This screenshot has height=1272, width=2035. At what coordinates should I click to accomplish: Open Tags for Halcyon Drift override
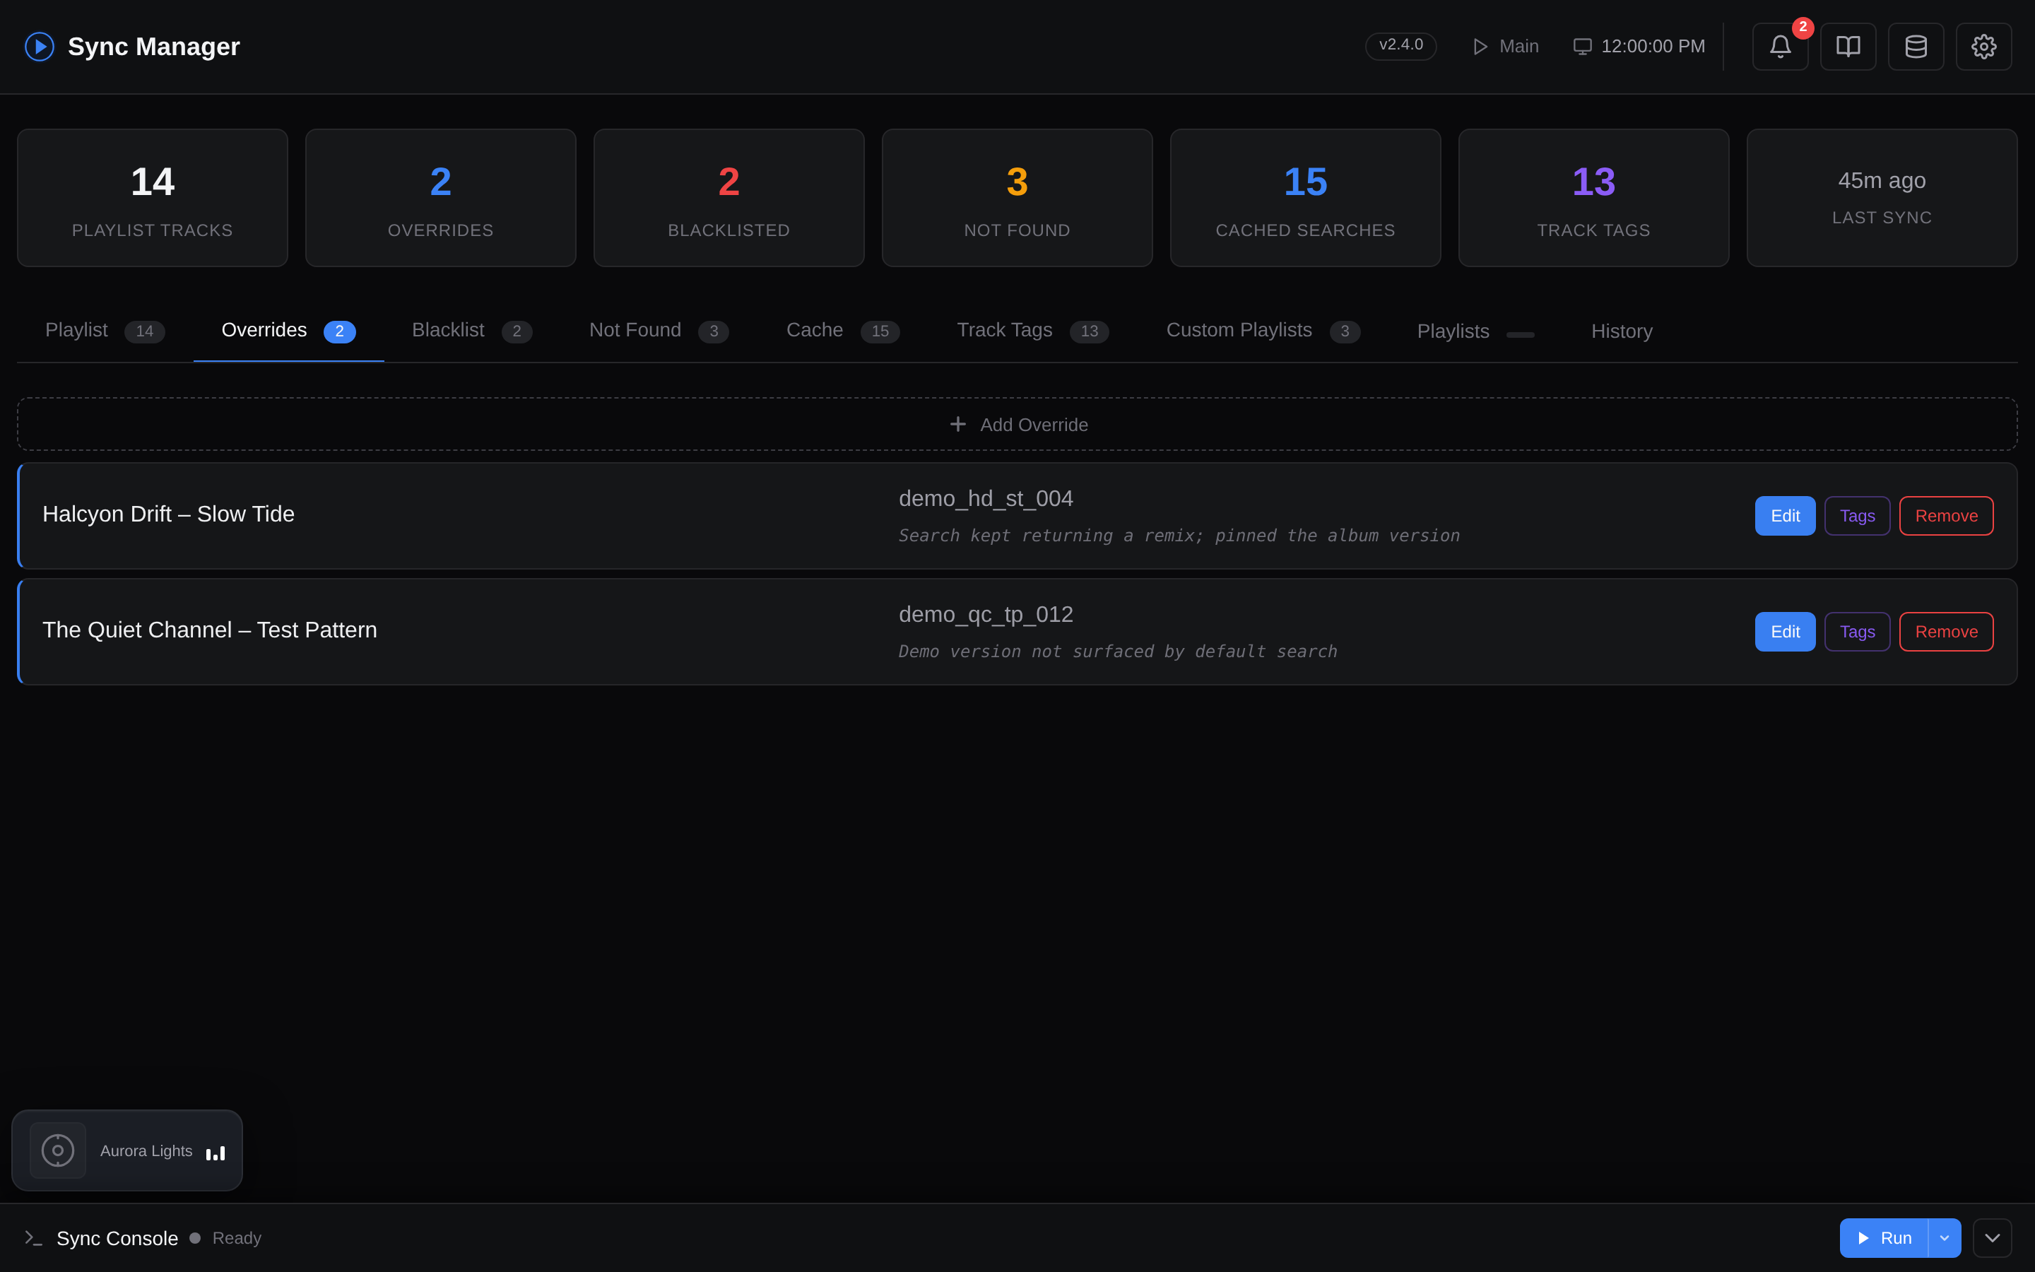[x=1857, y=516]
